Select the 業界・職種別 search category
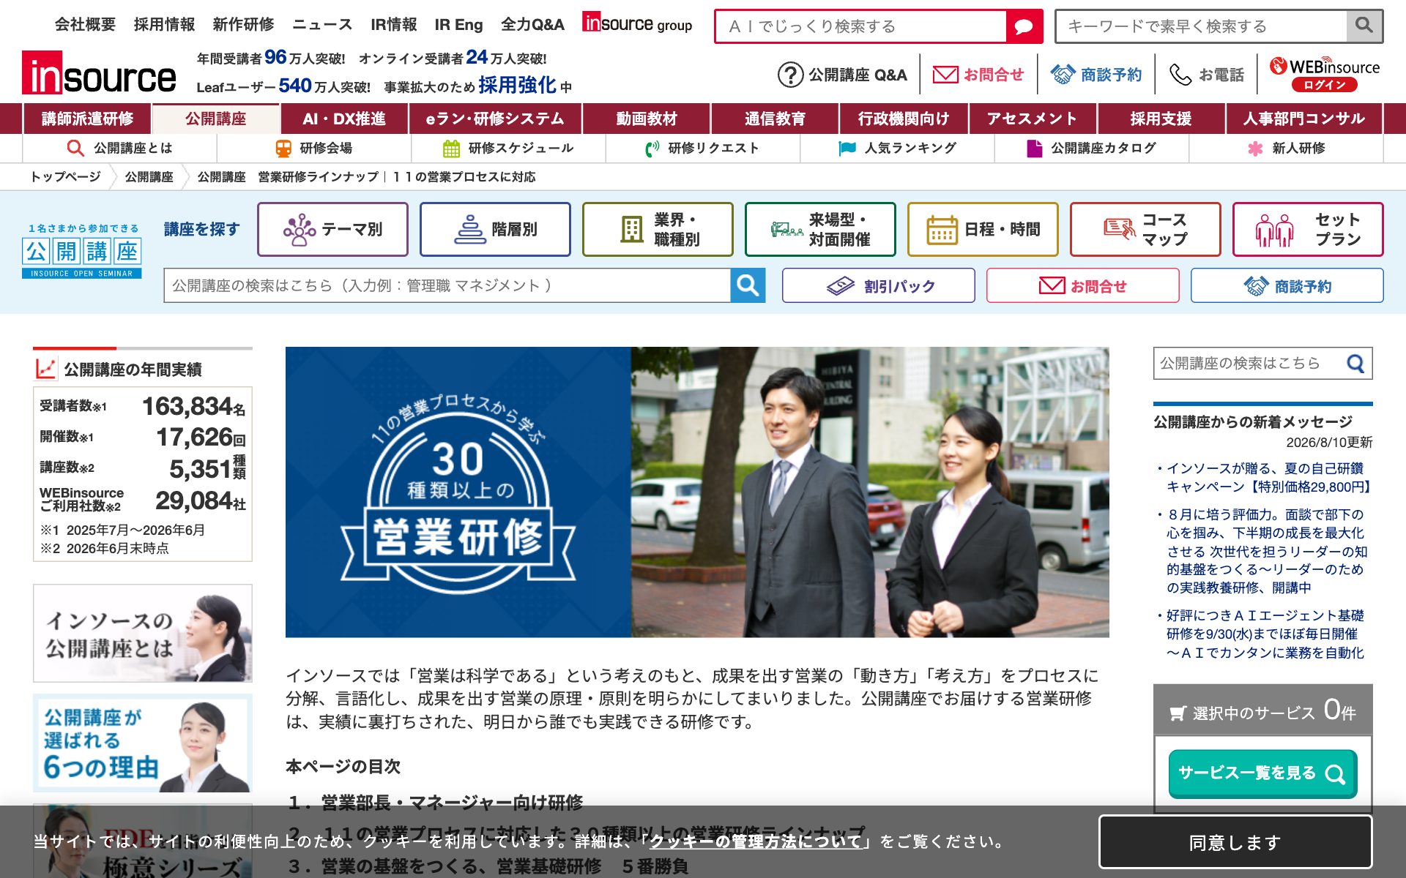The width and height of the screenshot is (1406, 878). click(658, 230)
